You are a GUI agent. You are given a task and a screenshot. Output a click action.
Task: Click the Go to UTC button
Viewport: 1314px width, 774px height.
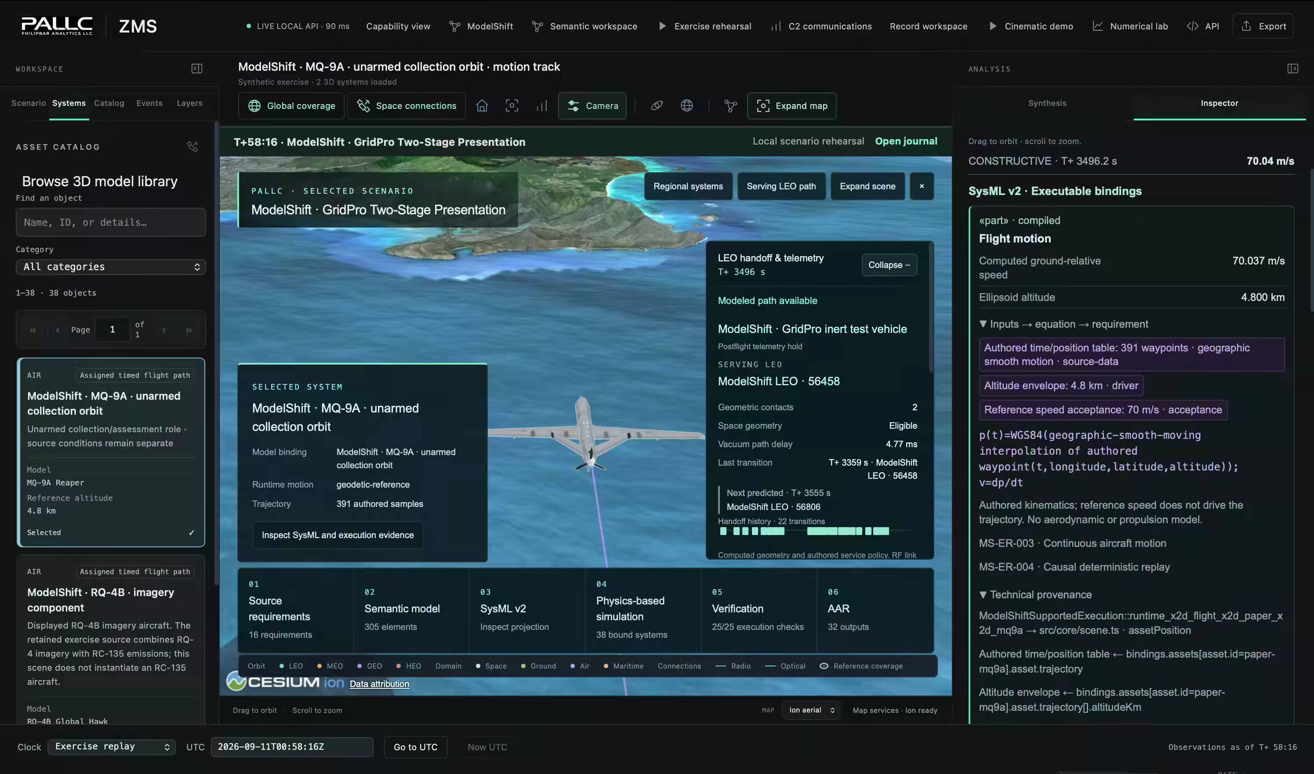pos(415,747)
